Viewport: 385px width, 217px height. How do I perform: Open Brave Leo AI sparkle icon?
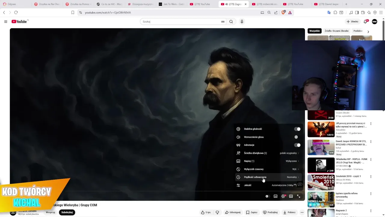coord(369,12)
